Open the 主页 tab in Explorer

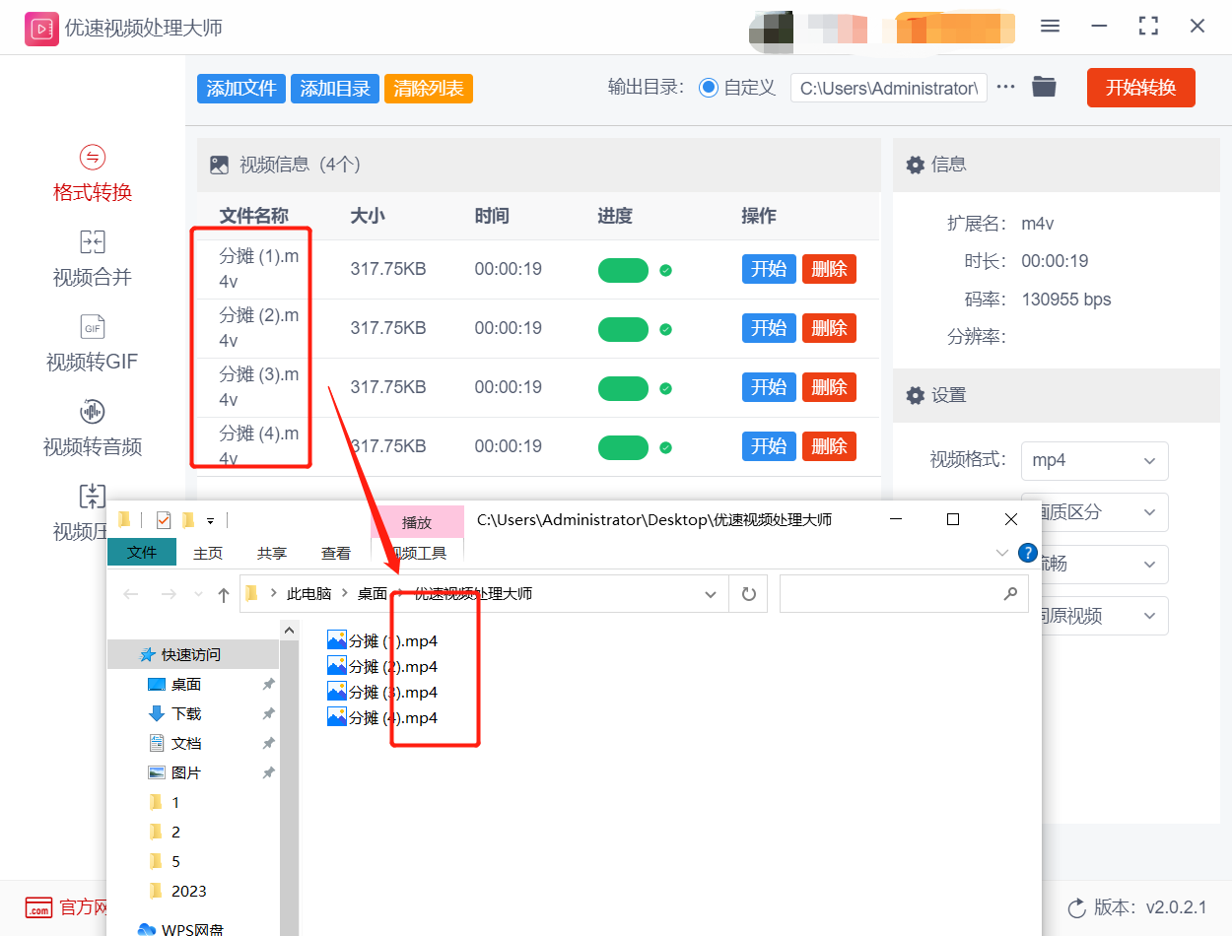tap(208, 553)
